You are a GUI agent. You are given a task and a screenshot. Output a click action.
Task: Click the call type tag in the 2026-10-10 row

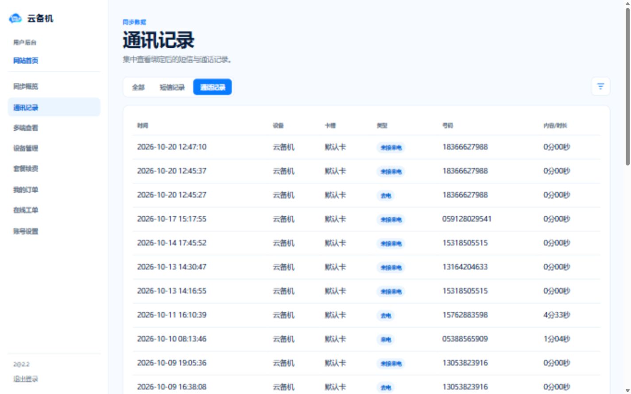(386, 340)
